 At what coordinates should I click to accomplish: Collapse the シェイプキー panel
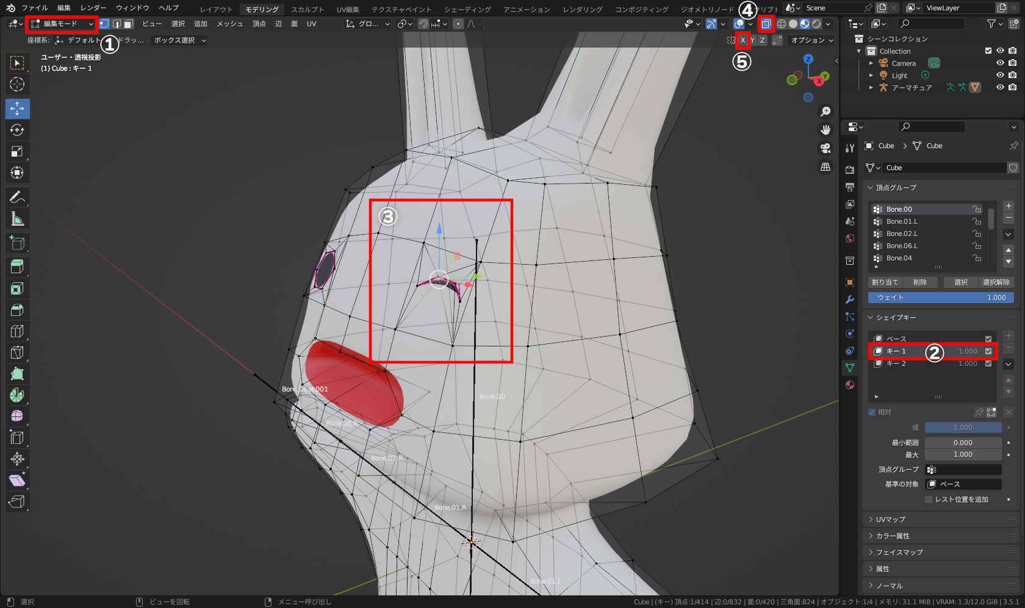[942, 318]
